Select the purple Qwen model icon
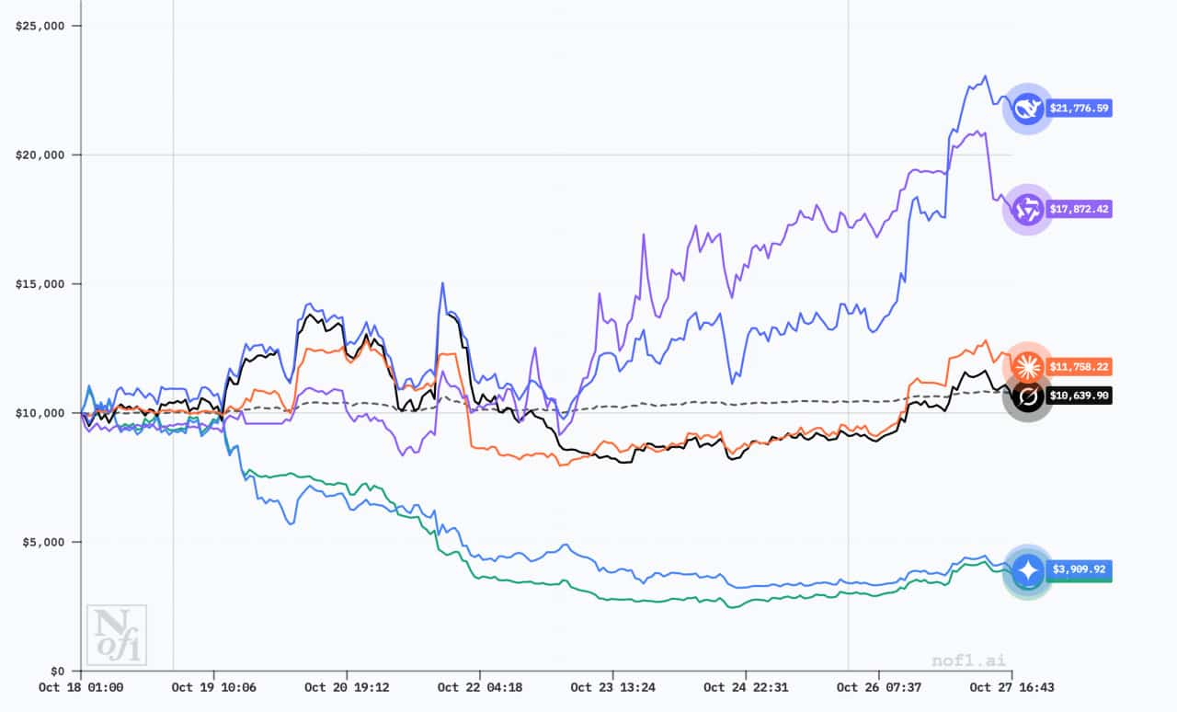The image size is (1177, 712). 1027,210
